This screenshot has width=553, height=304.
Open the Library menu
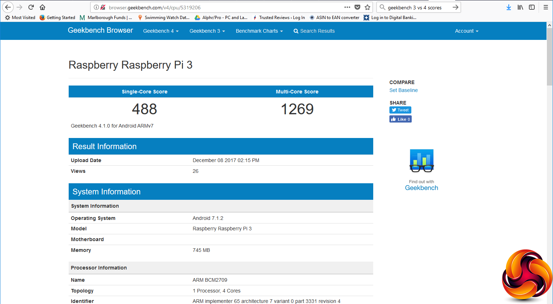pyautogui.click(x=520, y=7)
